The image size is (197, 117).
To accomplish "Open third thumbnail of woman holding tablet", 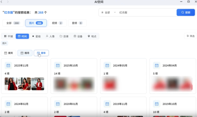I will pyautogui.click(x=38, y=84).
